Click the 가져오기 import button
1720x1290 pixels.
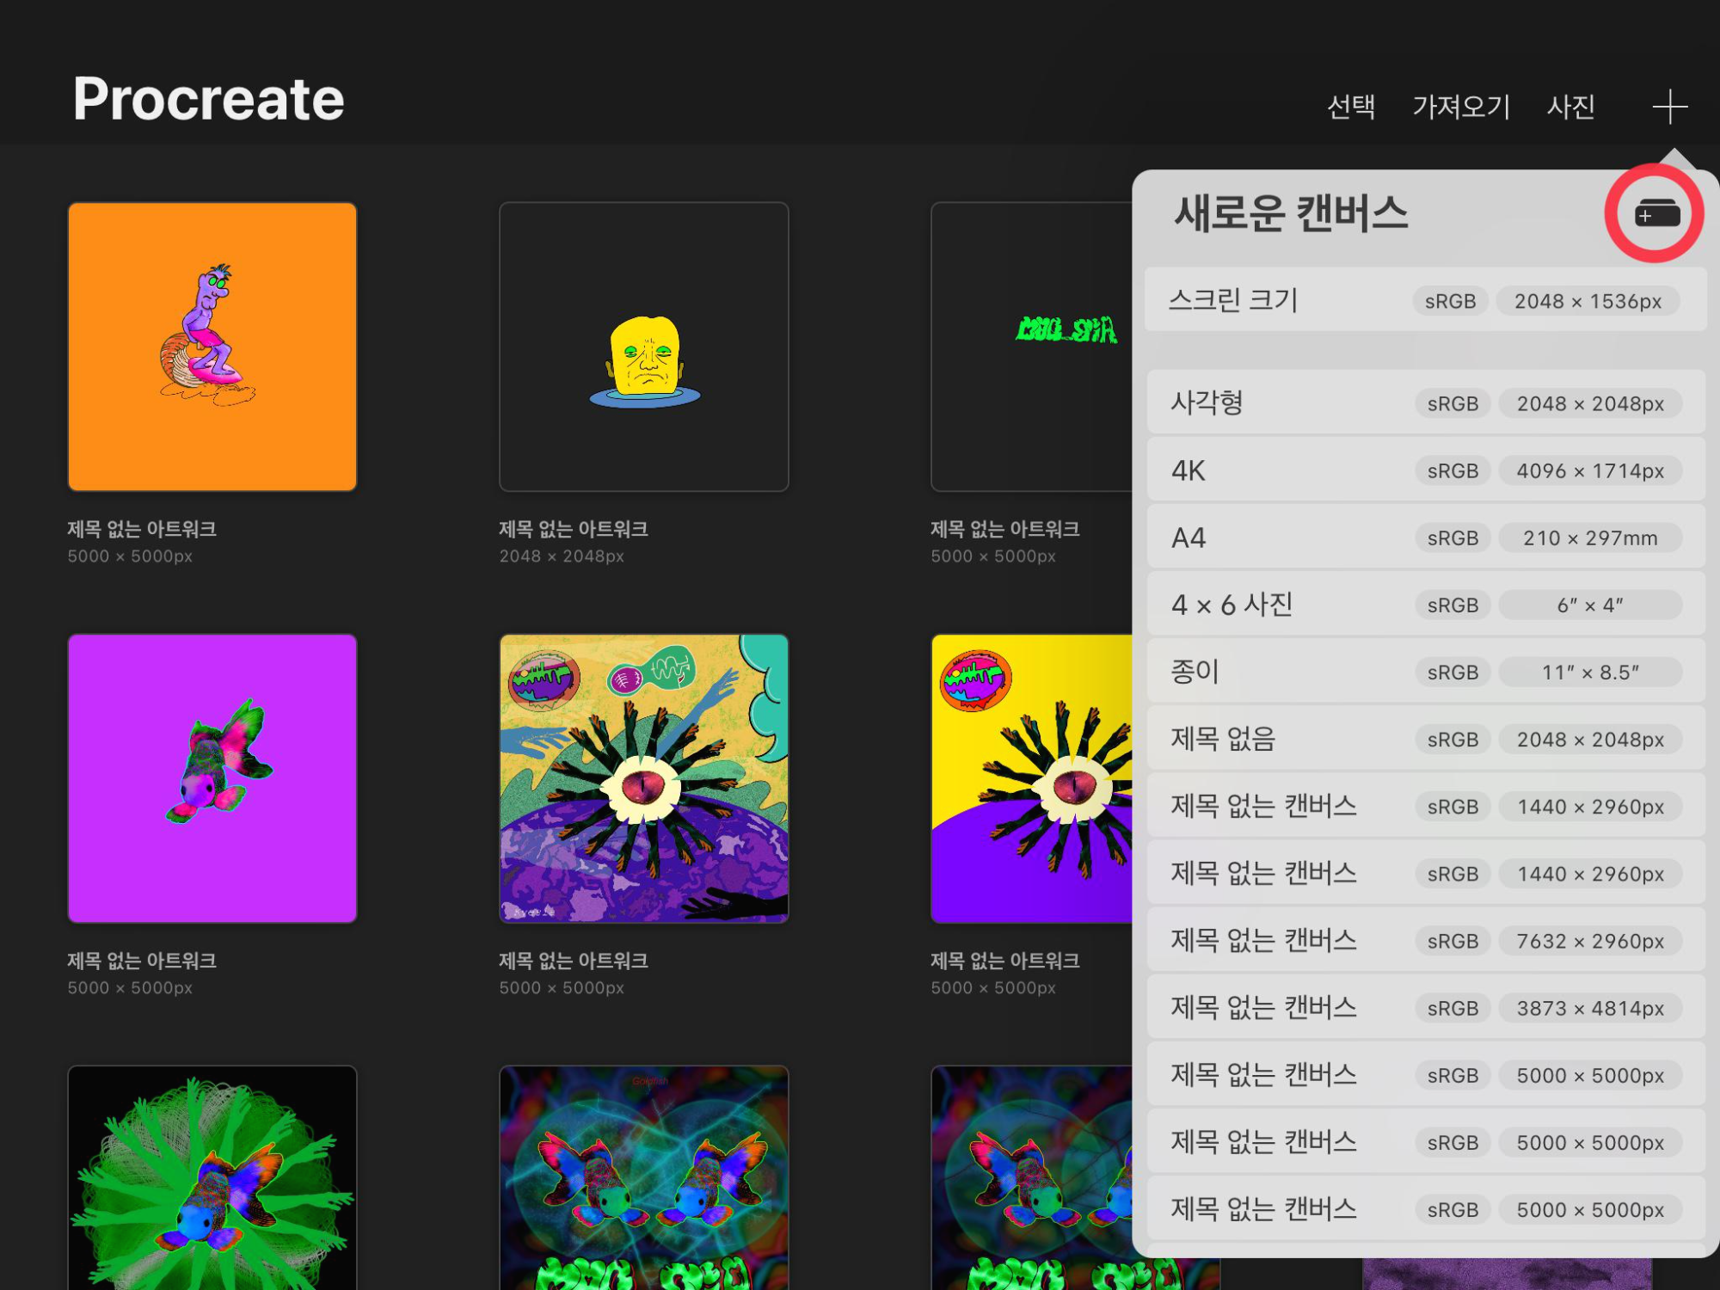1461,107
